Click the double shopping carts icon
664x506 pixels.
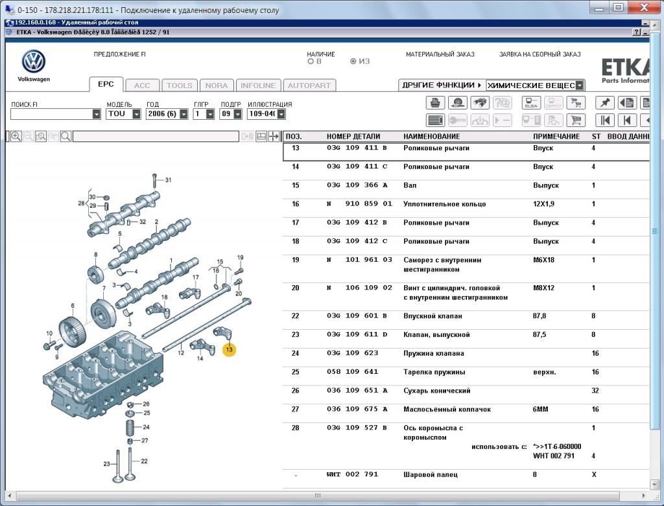[576, 103]
